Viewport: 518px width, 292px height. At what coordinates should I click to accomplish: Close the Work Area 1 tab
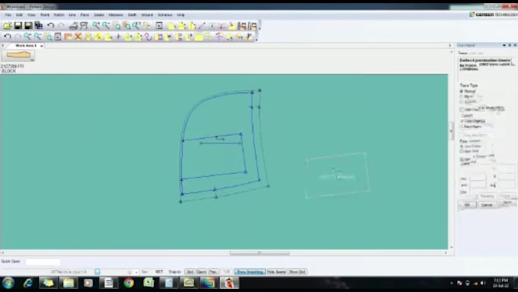coord(42,46)
